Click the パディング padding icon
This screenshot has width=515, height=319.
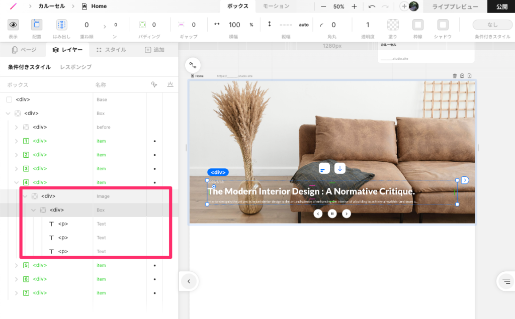click(142, 25)
